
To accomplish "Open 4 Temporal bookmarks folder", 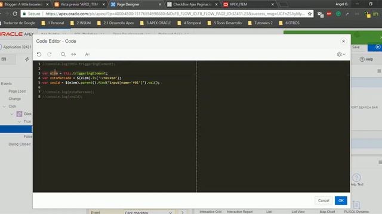I will (x=190, y=23).
